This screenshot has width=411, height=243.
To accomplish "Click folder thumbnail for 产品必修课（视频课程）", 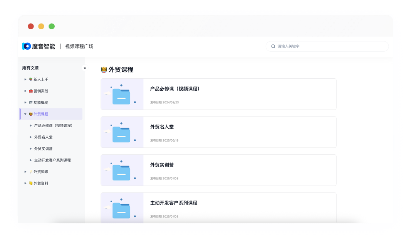I will click(x=122, y=94).
